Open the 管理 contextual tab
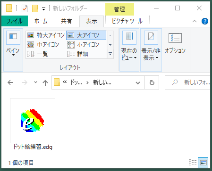Viewport: 212px width, 171px height. click(x=119, y=9)
